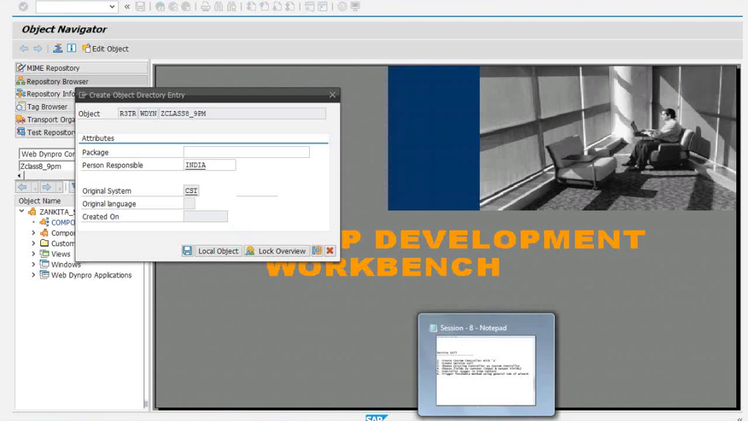Viewport: 748px width, 421px height.
Task: Click the Exit icon in the top toolbar
Action: tap(174, 6)
